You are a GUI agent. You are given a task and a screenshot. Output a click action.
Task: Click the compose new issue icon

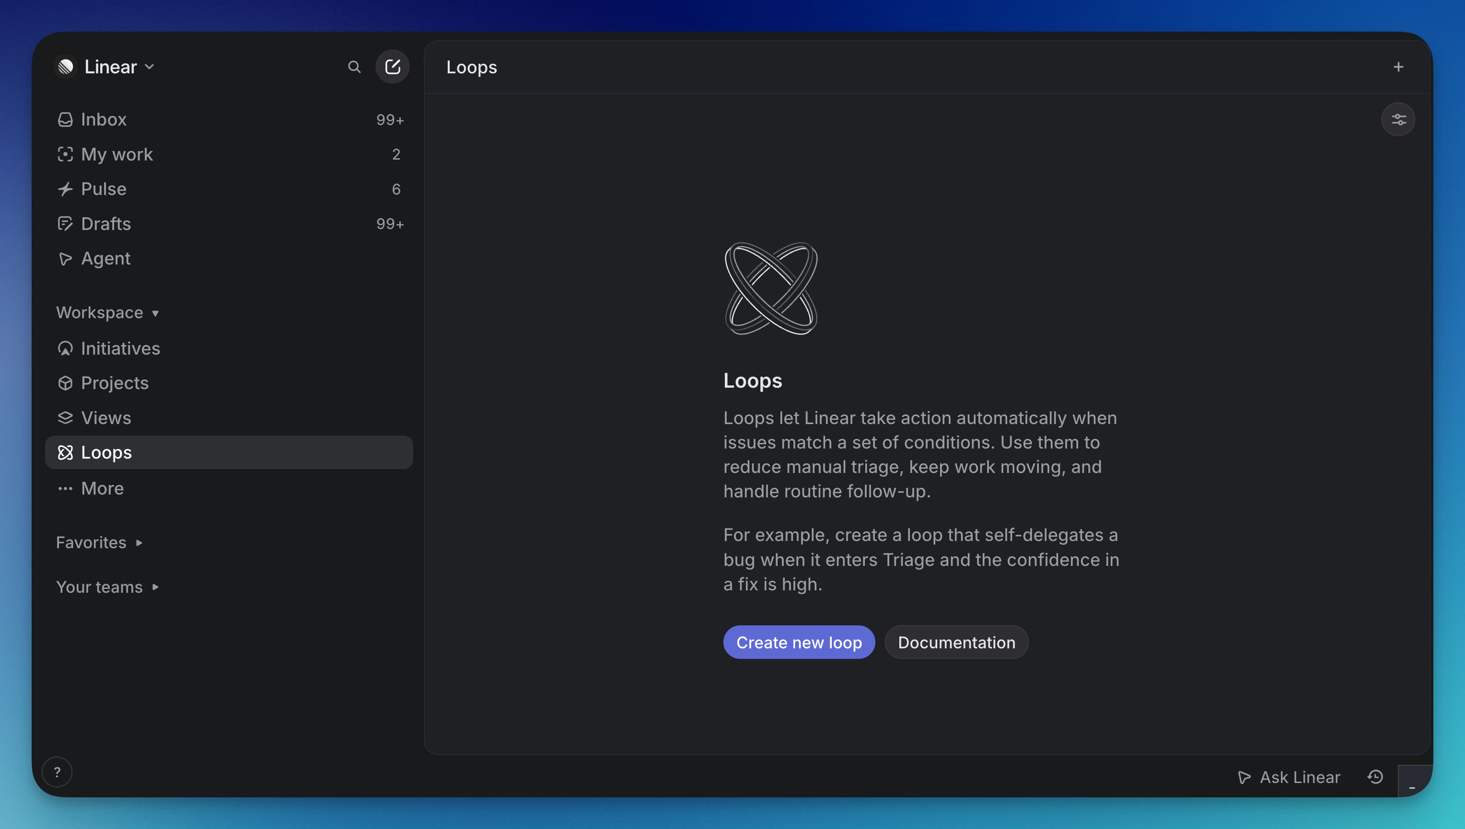click(393, 67)
